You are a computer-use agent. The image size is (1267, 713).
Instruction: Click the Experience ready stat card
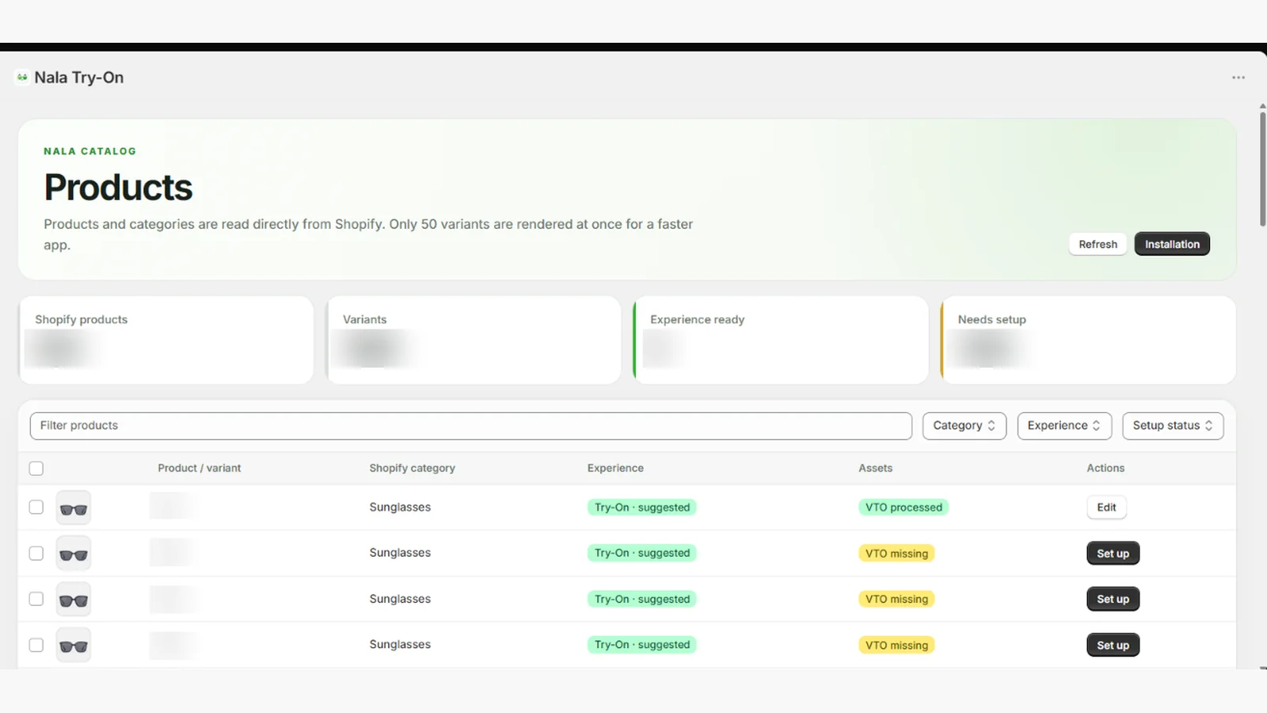781,340
